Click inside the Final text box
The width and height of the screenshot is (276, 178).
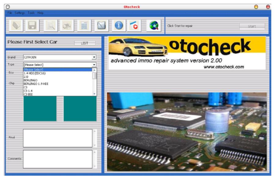(x=58, y=138)
